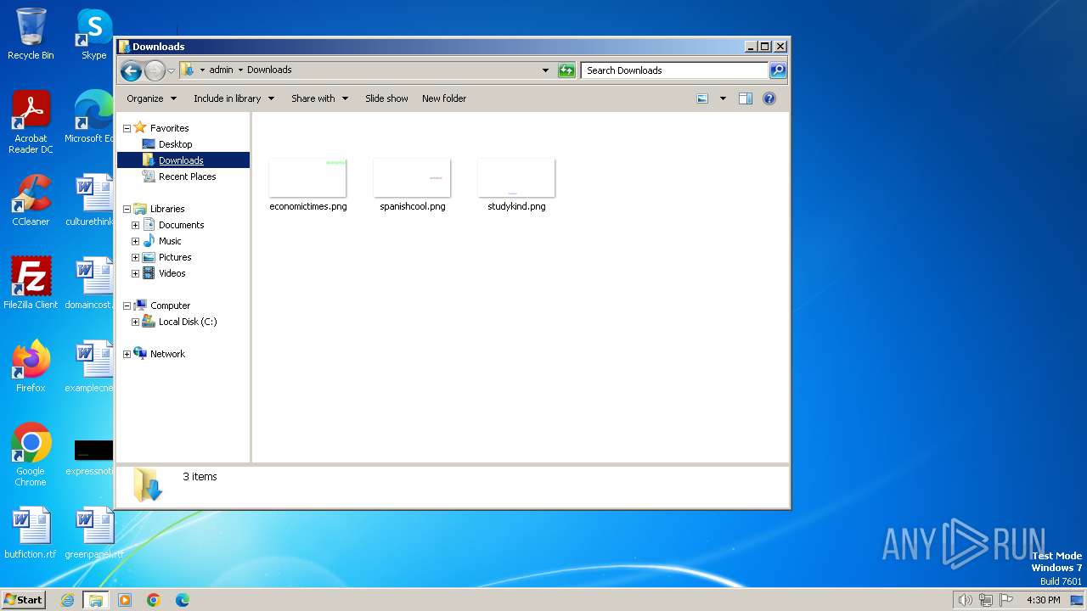Open the address bar history dropdown
The image size is (1087, 611).
[545, 70]
